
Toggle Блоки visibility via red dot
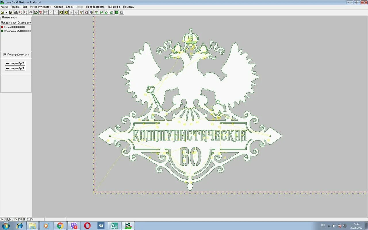[x=2, y=27]
